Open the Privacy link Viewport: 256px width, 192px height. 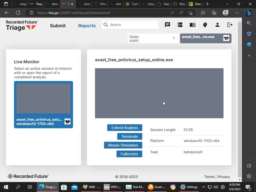pyautogui.click(x=224, y=177)
